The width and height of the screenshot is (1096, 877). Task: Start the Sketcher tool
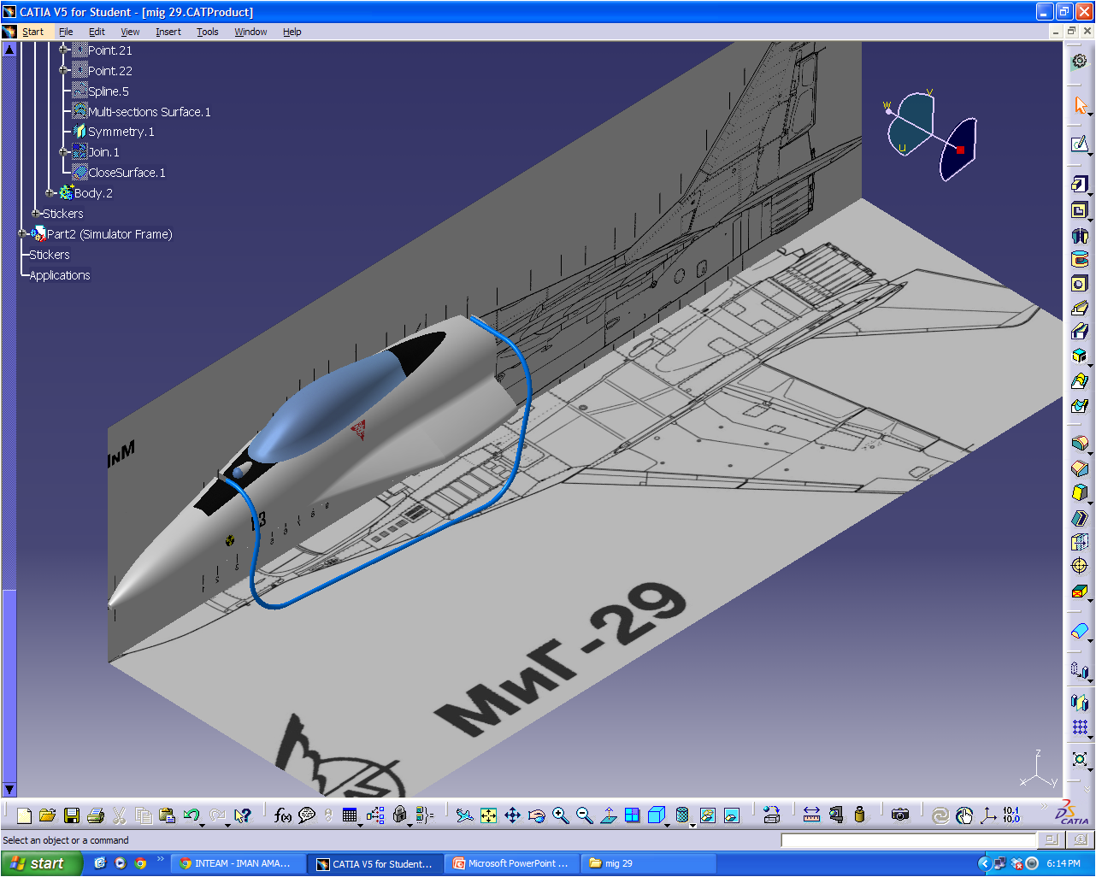click(x=1080, y=144)
